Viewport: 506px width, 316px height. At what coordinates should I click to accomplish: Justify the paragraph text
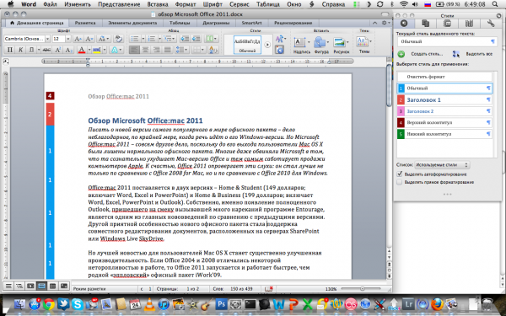(167, 50)
